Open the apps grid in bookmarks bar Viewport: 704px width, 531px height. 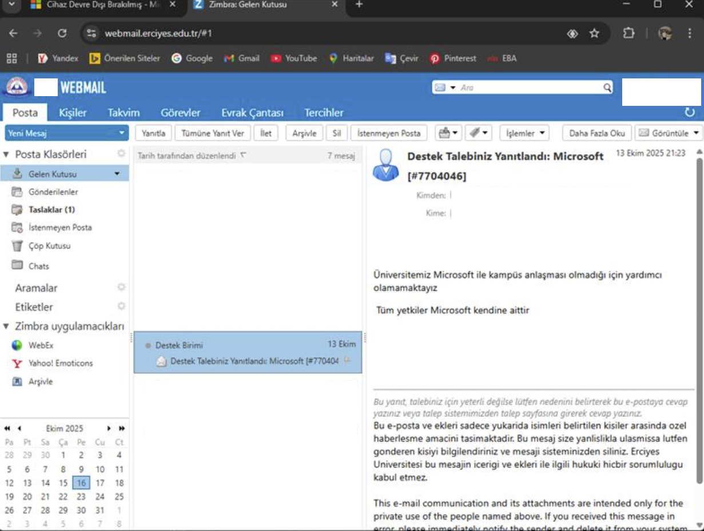click(11, 58)
